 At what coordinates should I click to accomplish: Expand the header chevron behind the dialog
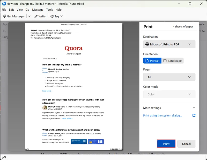204,24
